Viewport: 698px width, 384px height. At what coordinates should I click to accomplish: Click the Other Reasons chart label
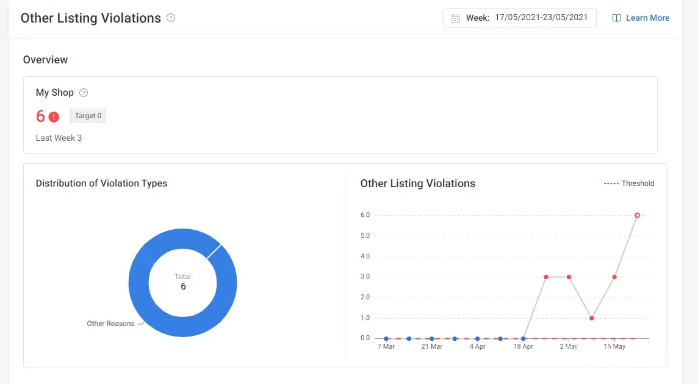(110, 324)
